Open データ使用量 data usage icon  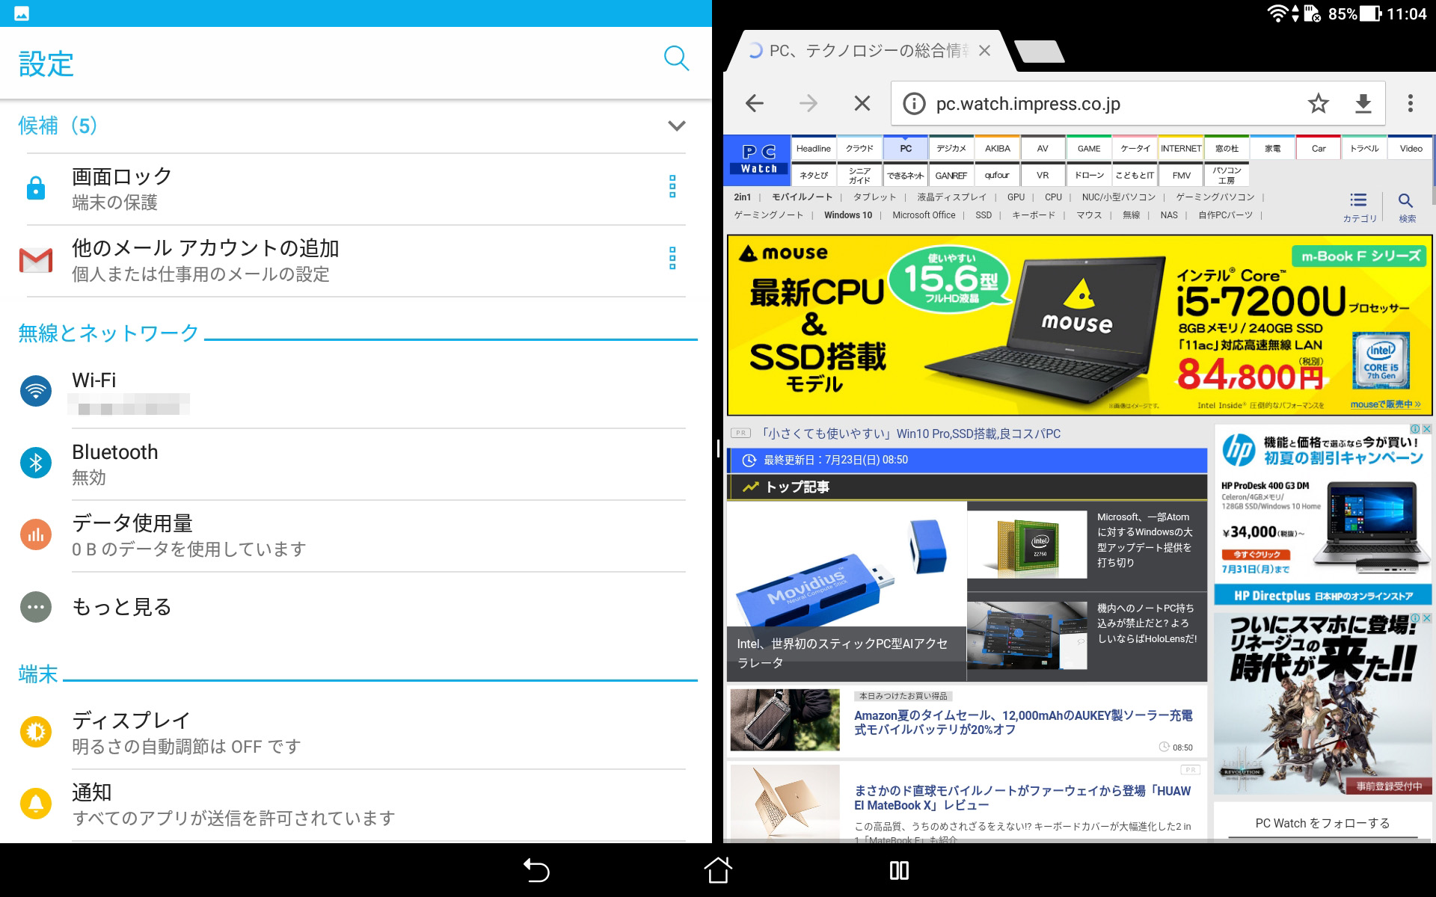pyautogui.click(x=36, y=534)
